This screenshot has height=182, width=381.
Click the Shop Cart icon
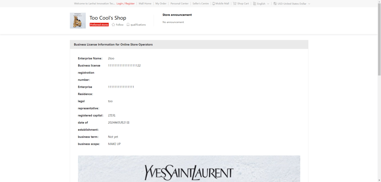235,4
